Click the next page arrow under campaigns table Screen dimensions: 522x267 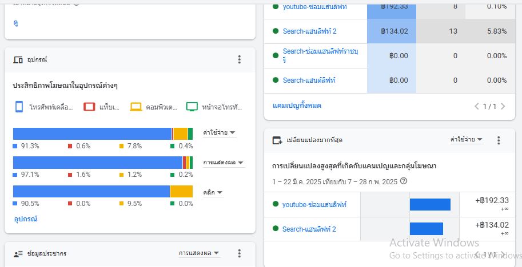(503, 106)
